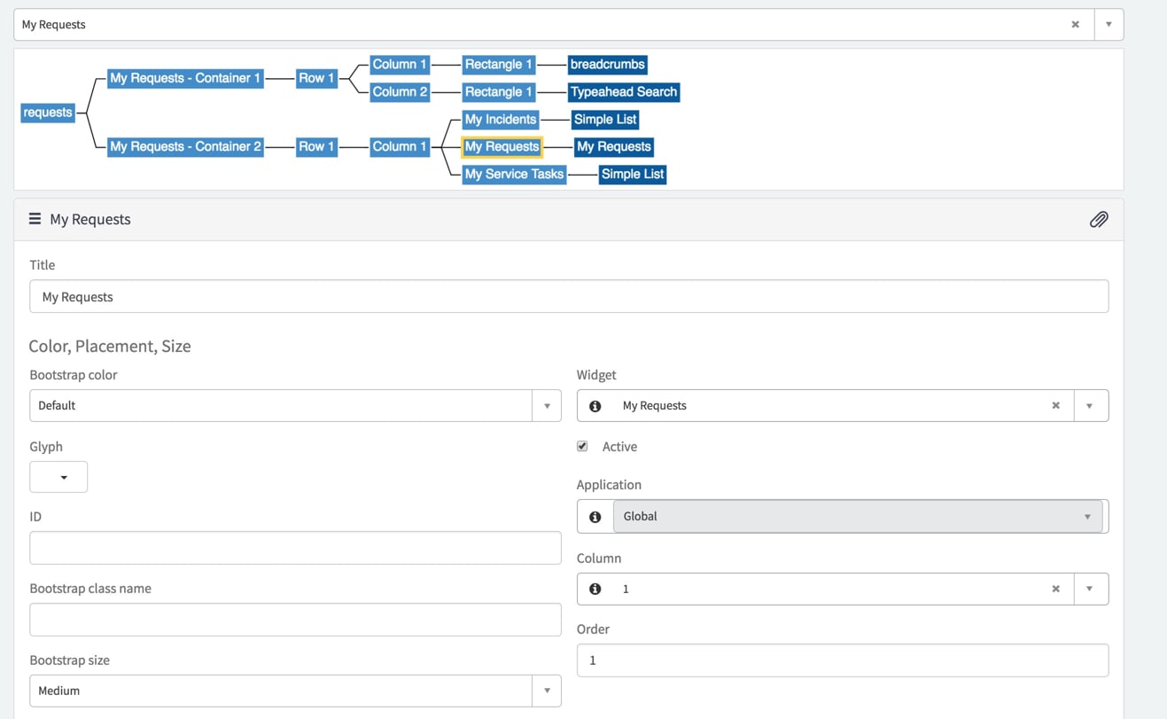1167x719 pixels.
Task: Click the paperclip attachment icon
Action: pyautogui.click(x=1099, y=219)
